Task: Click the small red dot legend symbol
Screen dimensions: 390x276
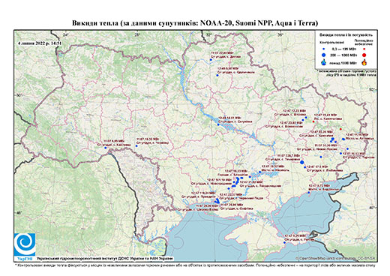Action: pyautogui.click(x=364, y=49)
